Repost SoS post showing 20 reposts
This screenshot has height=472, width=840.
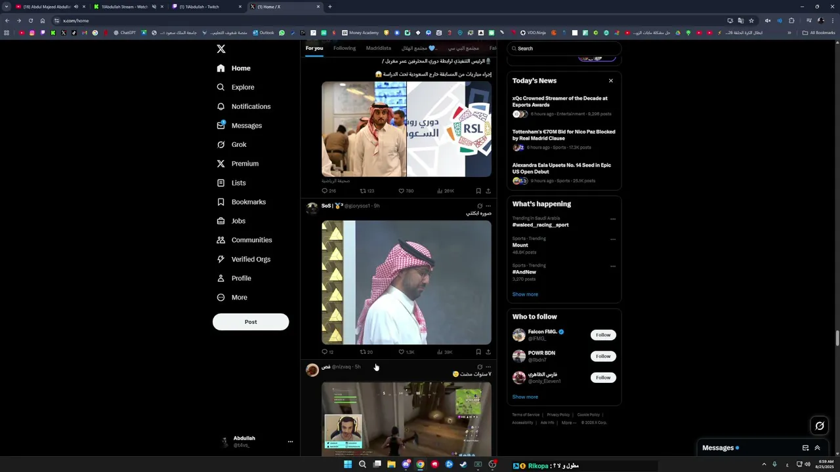[366, 352]
